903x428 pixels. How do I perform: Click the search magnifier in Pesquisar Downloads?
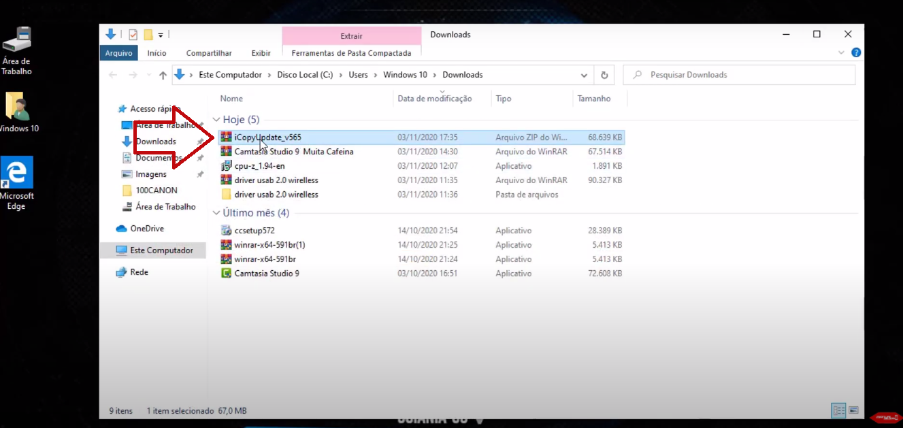click(637, 75)
